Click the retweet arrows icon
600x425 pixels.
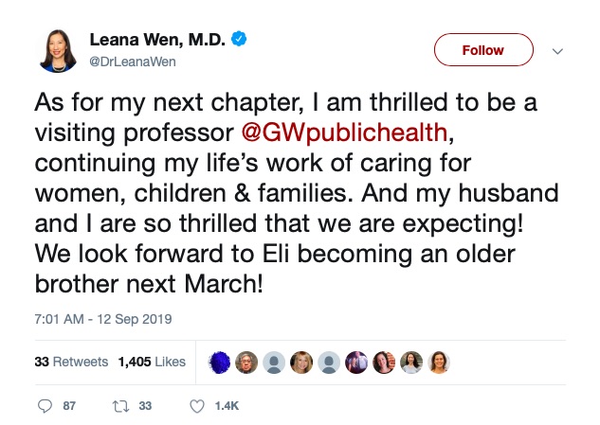click(x=120, y=406)
